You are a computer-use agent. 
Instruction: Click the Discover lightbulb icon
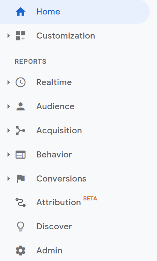tap(21, 226)
